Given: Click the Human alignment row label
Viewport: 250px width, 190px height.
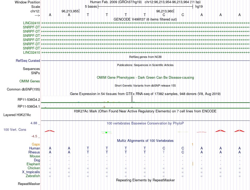Looking at the screenshot, I should (34, 148).
